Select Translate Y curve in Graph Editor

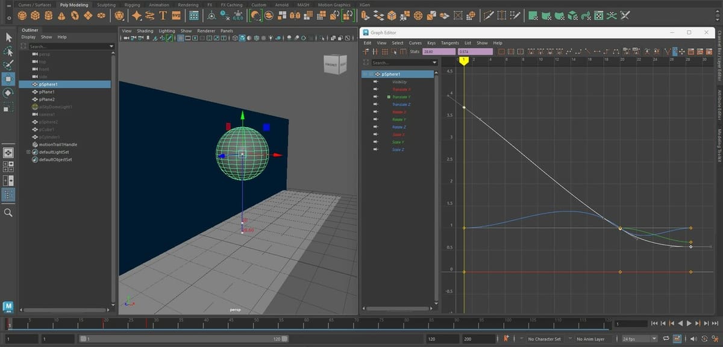point(401,97)
